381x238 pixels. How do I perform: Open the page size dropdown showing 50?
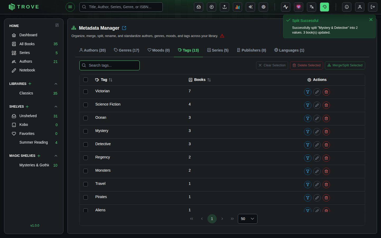248,219
